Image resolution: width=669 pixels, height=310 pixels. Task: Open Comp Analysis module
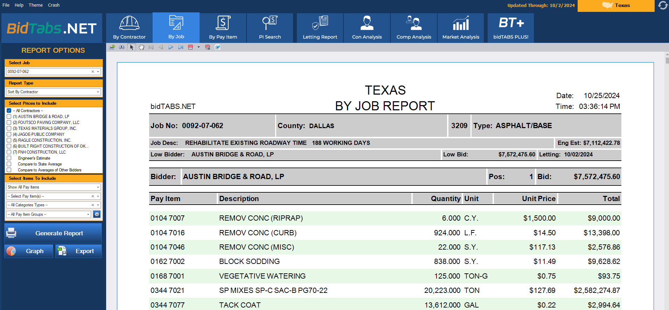click(414, 28)
